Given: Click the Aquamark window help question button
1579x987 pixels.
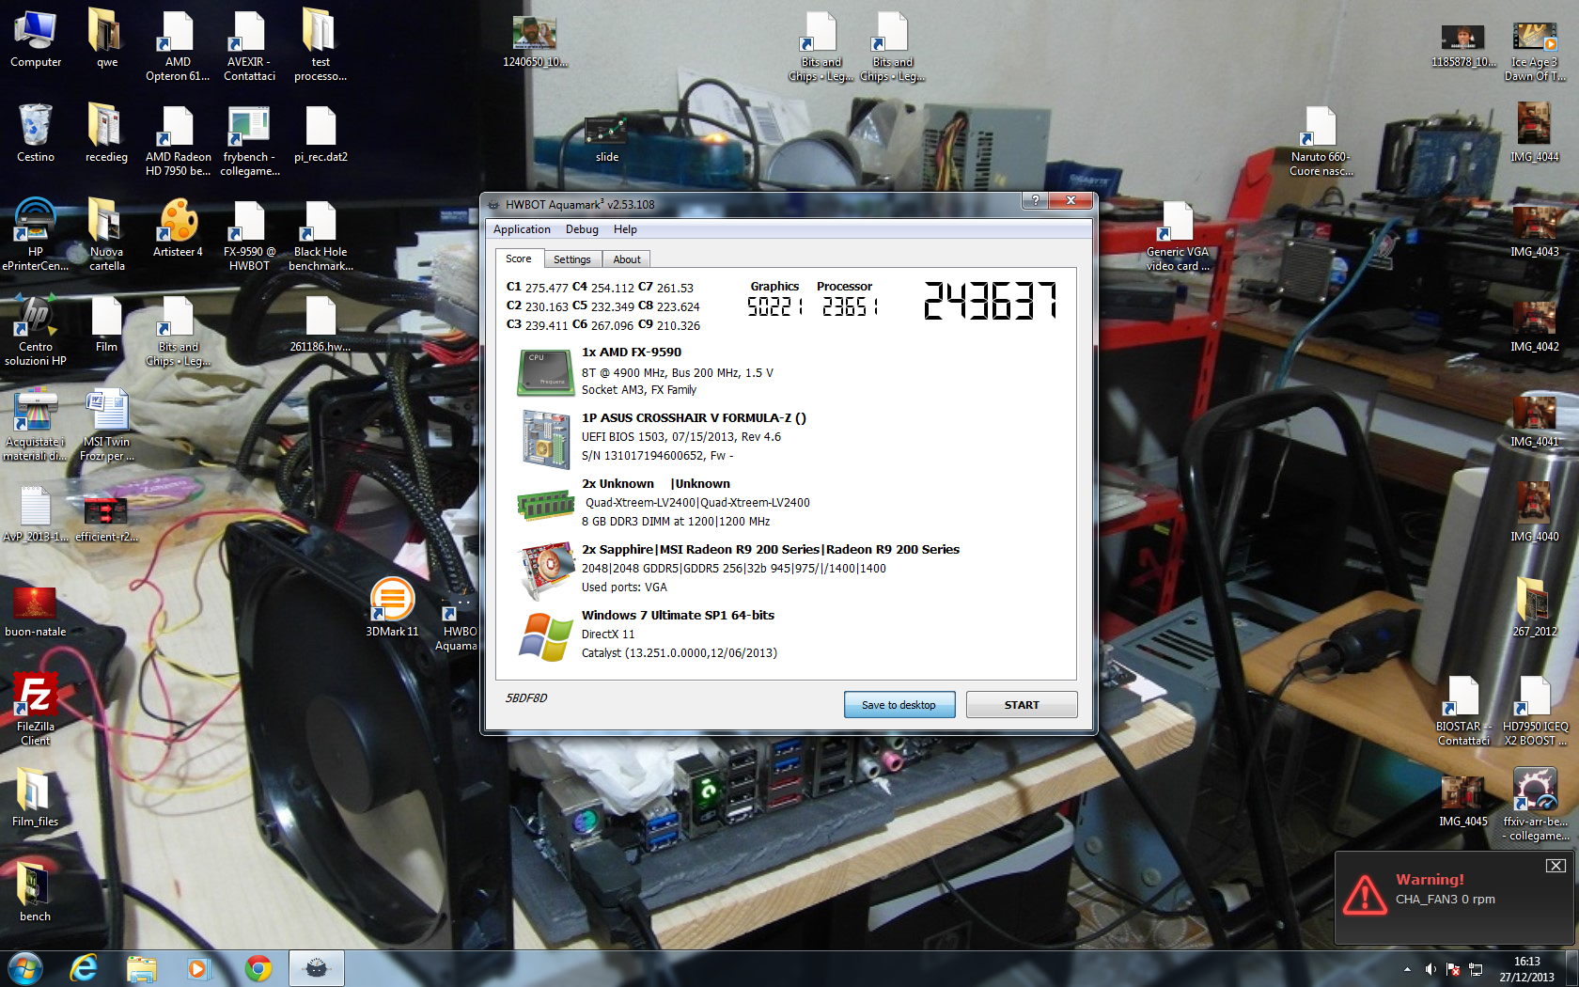Looking at the screenshot, I should 1035,200.
